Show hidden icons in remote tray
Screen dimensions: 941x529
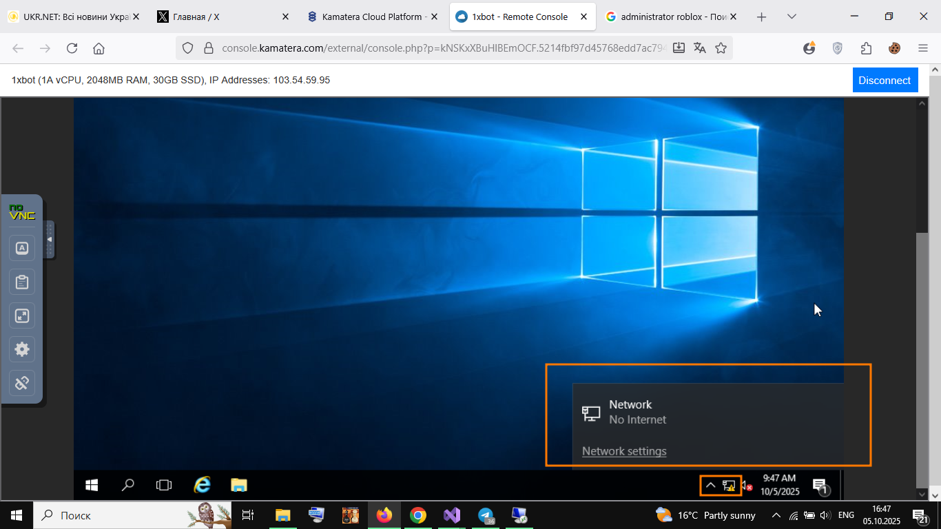tap(710, 485)
